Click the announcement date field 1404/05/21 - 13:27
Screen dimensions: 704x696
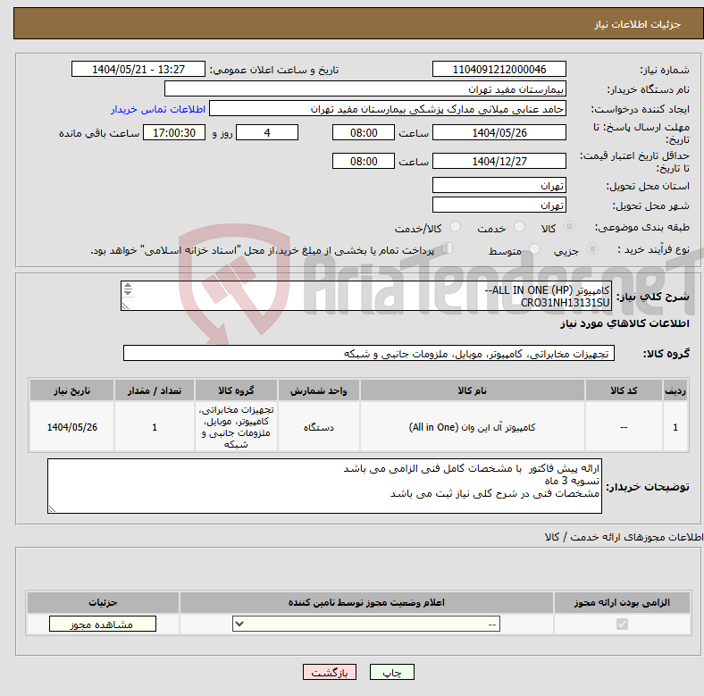pos(138,69)
